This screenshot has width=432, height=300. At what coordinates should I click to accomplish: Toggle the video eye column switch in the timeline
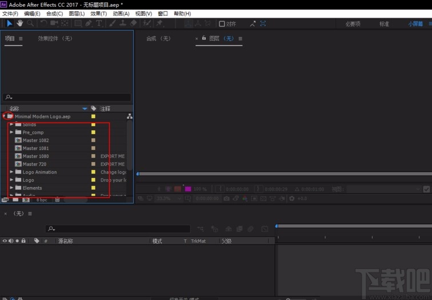tap(5, 241)
